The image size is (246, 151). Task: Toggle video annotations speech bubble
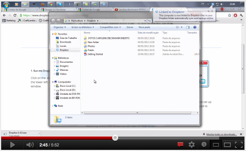181,145
